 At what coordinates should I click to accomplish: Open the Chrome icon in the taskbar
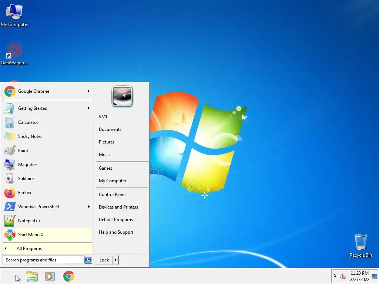coord(68,276)
